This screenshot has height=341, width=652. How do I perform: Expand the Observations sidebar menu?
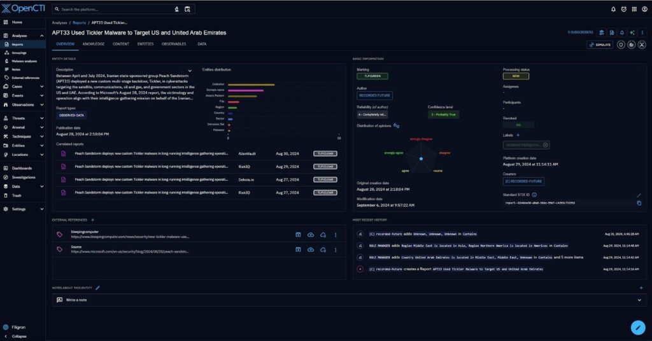pos(41,105)
